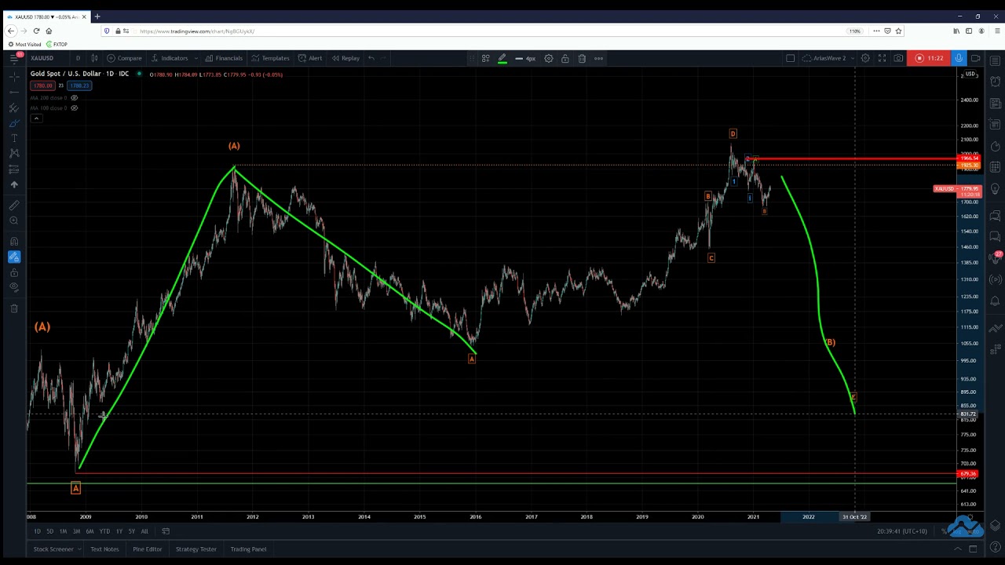
Task: Remove drawings using left toolbar trash icon
Action: click(14, 308)
